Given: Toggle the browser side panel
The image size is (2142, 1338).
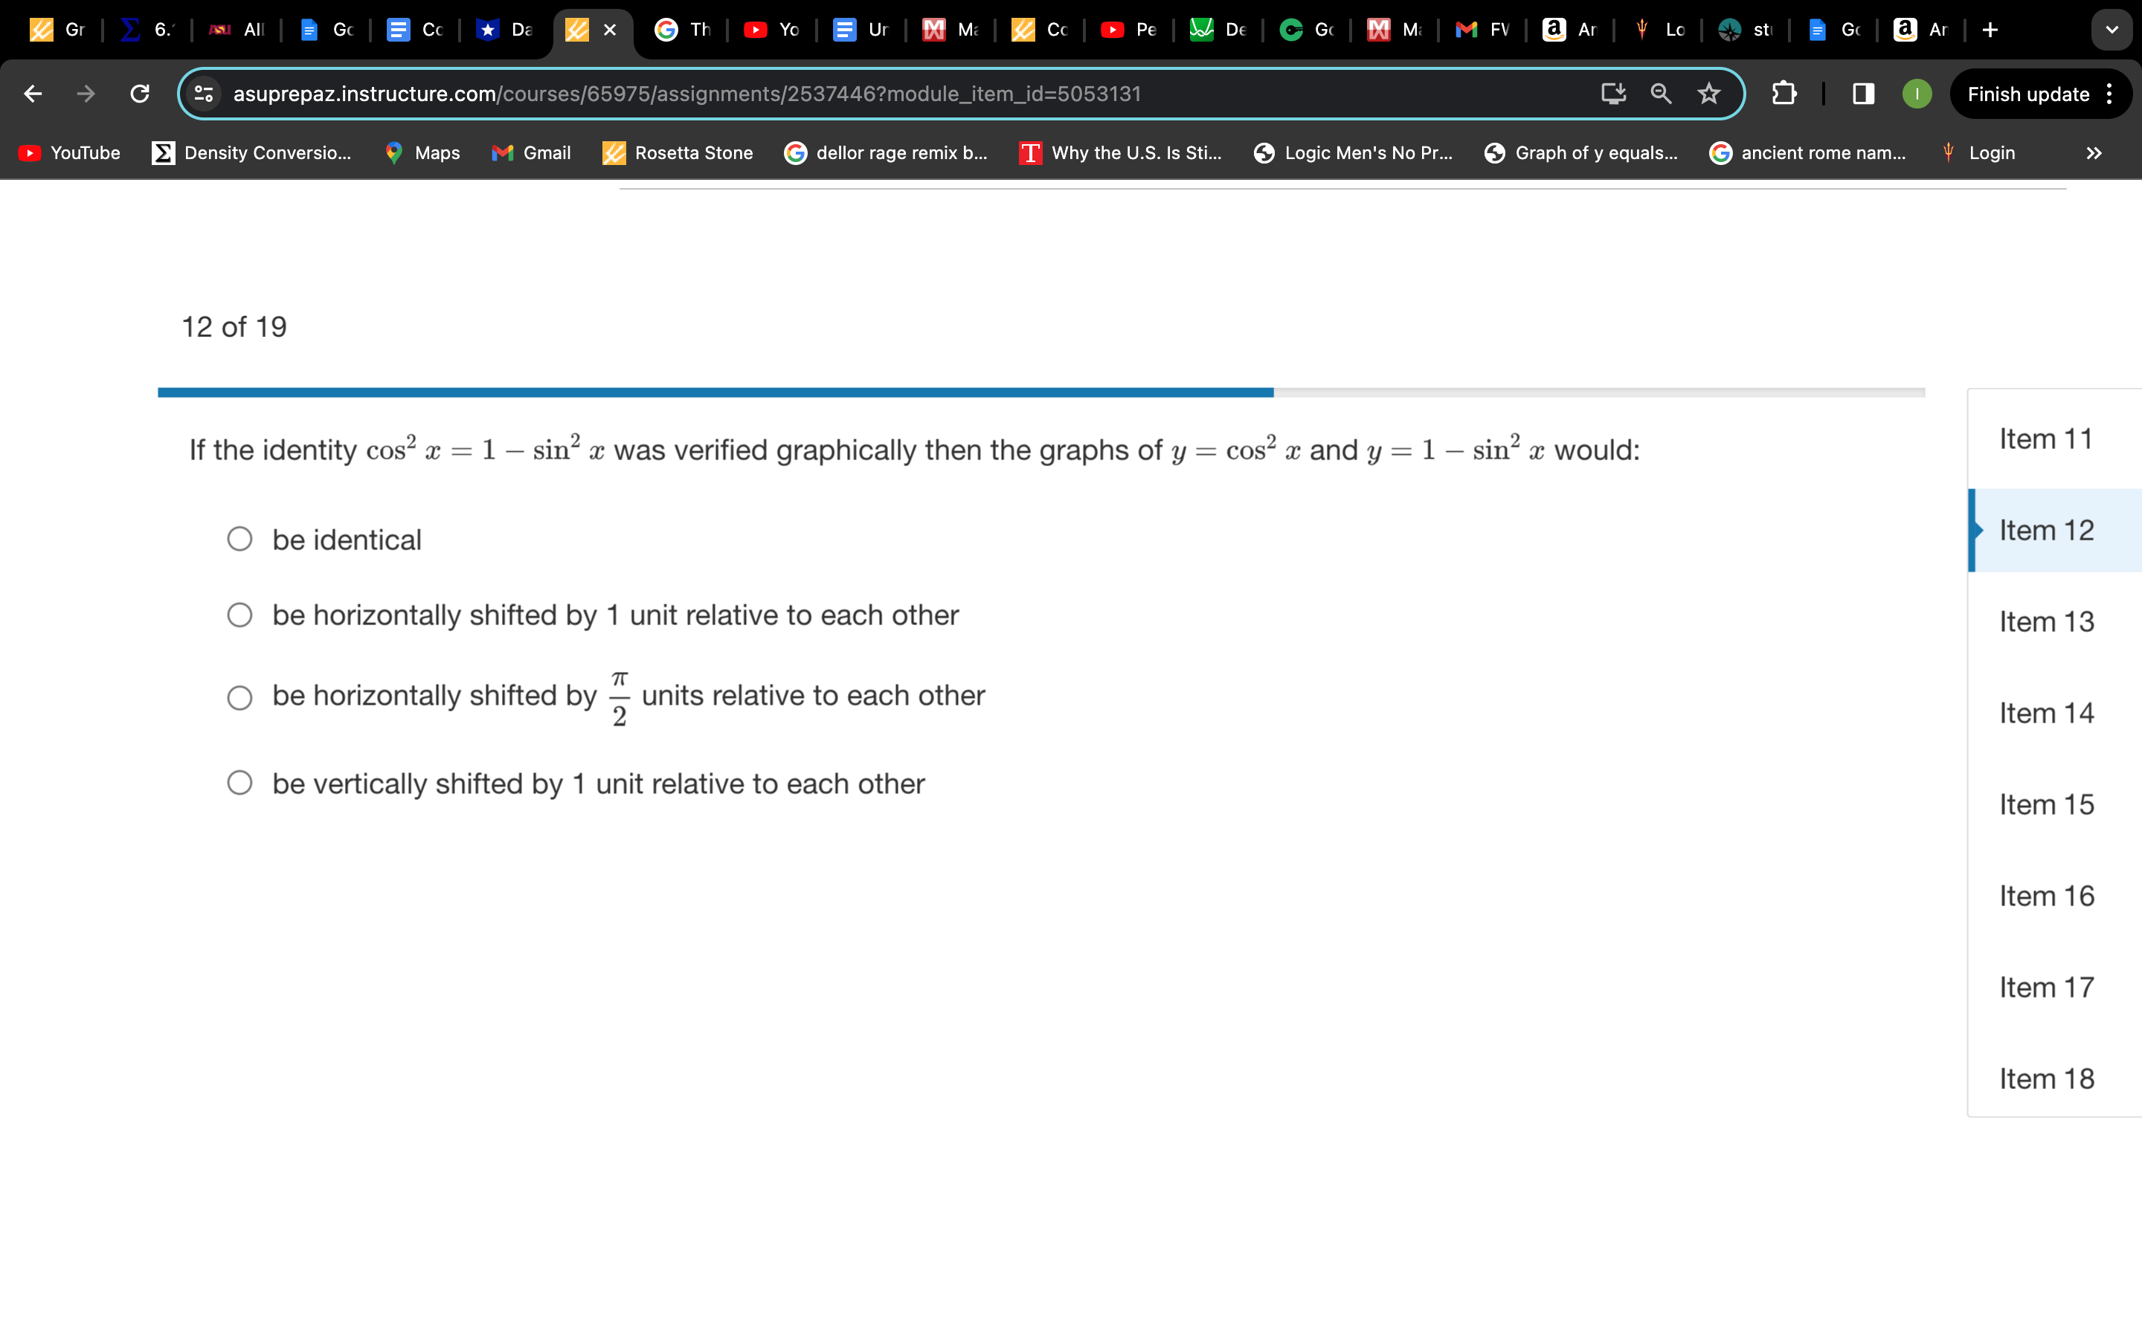Looking at the screenshot, I should (x=1863, y=94).
